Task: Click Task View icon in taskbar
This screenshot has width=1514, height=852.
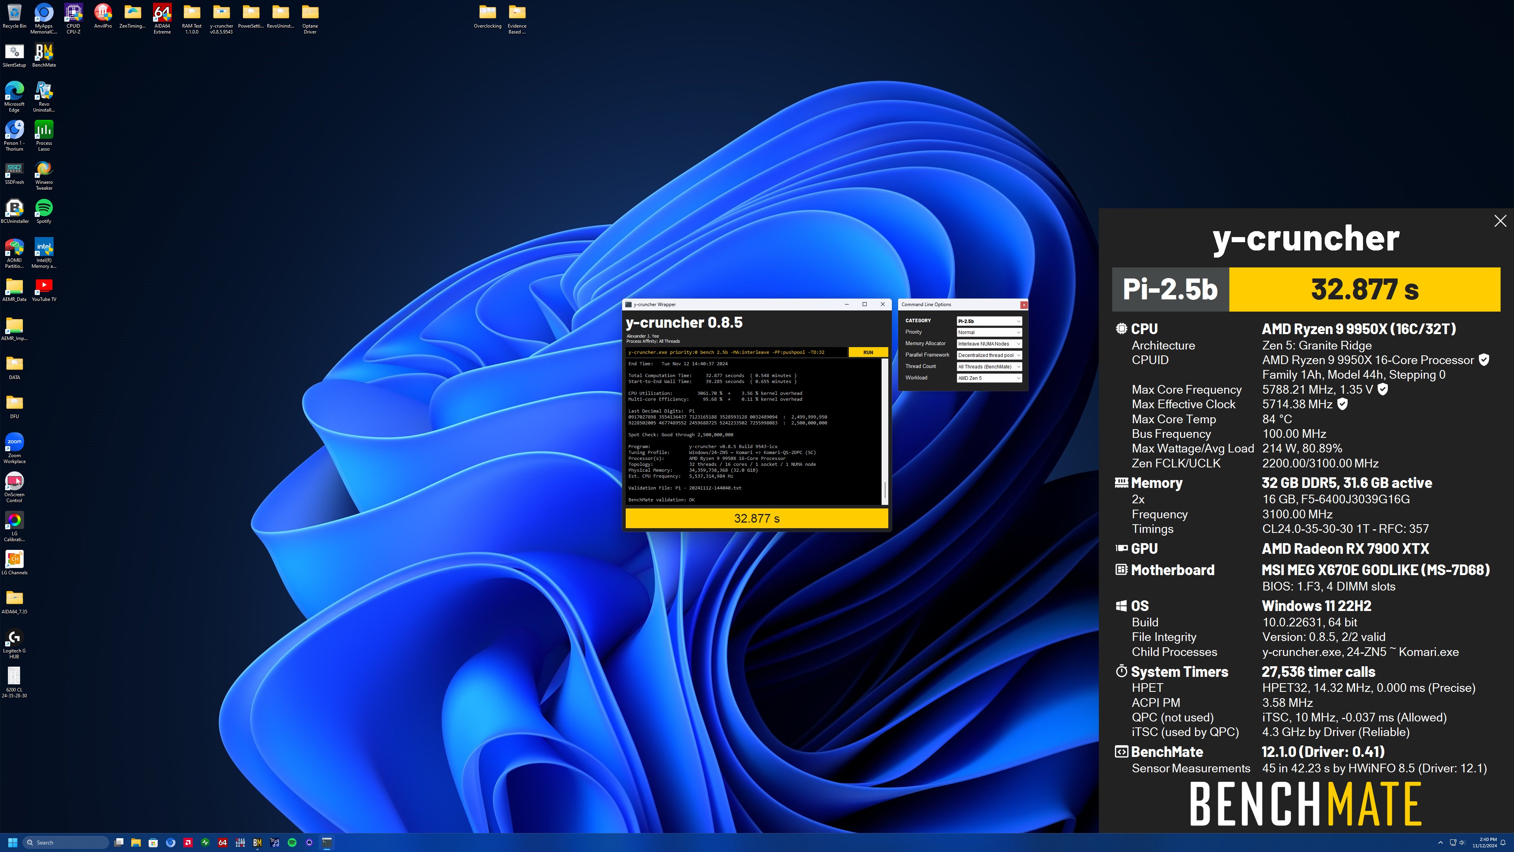Action: [x=119, y=843]
